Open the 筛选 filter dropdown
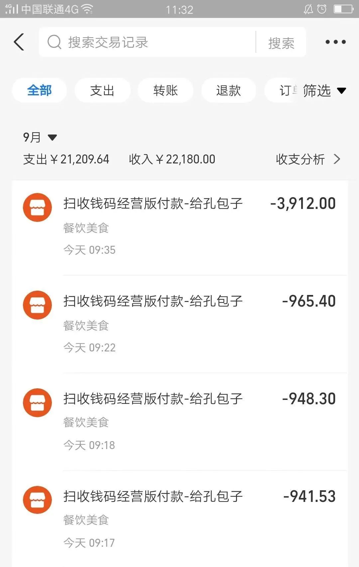This screenshot has height=567, width=359. (324, 91)
